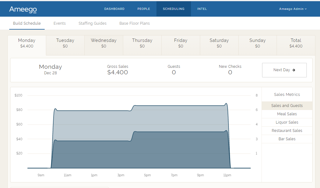Viewport: 320px width, 188px height.
Task: Open the Ameego Admin user dropdown
Action: (x=293, y=9)
